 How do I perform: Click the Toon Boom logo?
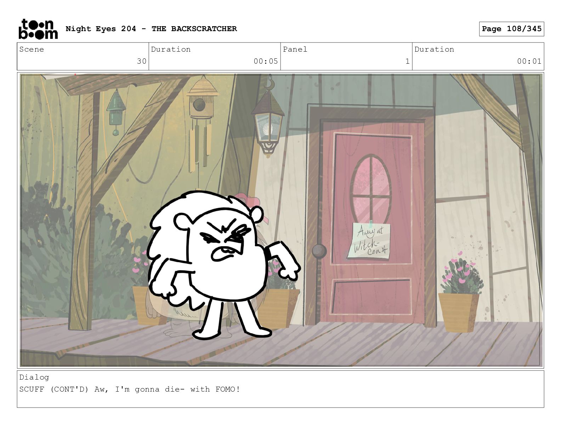tap(38, 29)
